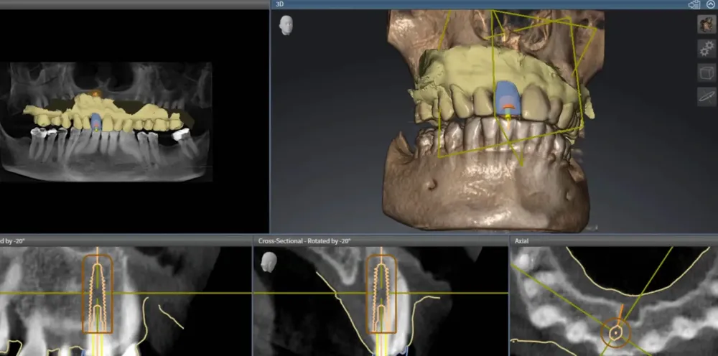
Task: Click the orange implant abutment in 3D view
Action: coord(508,110)
